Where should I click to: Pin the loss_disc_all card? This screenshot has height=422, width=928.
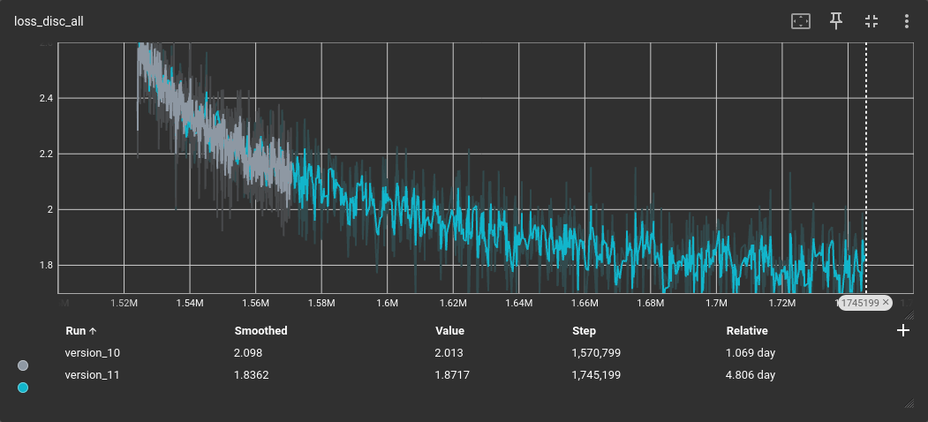pos(836,21)
